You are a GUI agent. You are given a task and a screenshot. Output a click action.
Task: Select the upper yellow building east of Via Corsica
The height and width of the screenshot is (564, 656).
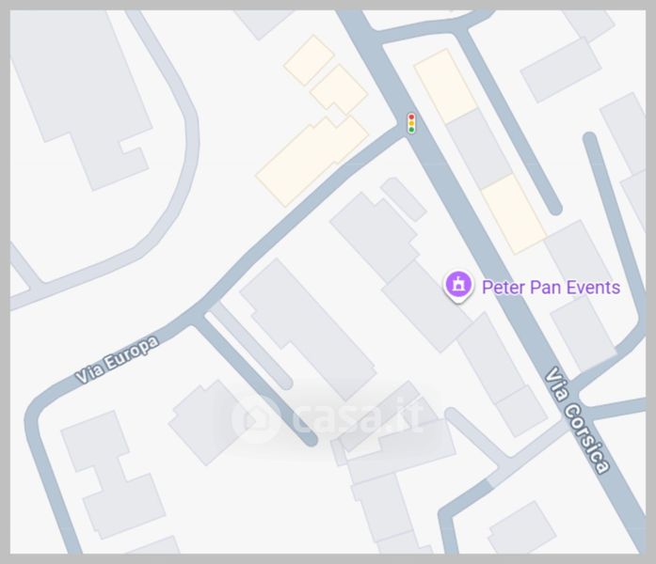click(445, 86)
